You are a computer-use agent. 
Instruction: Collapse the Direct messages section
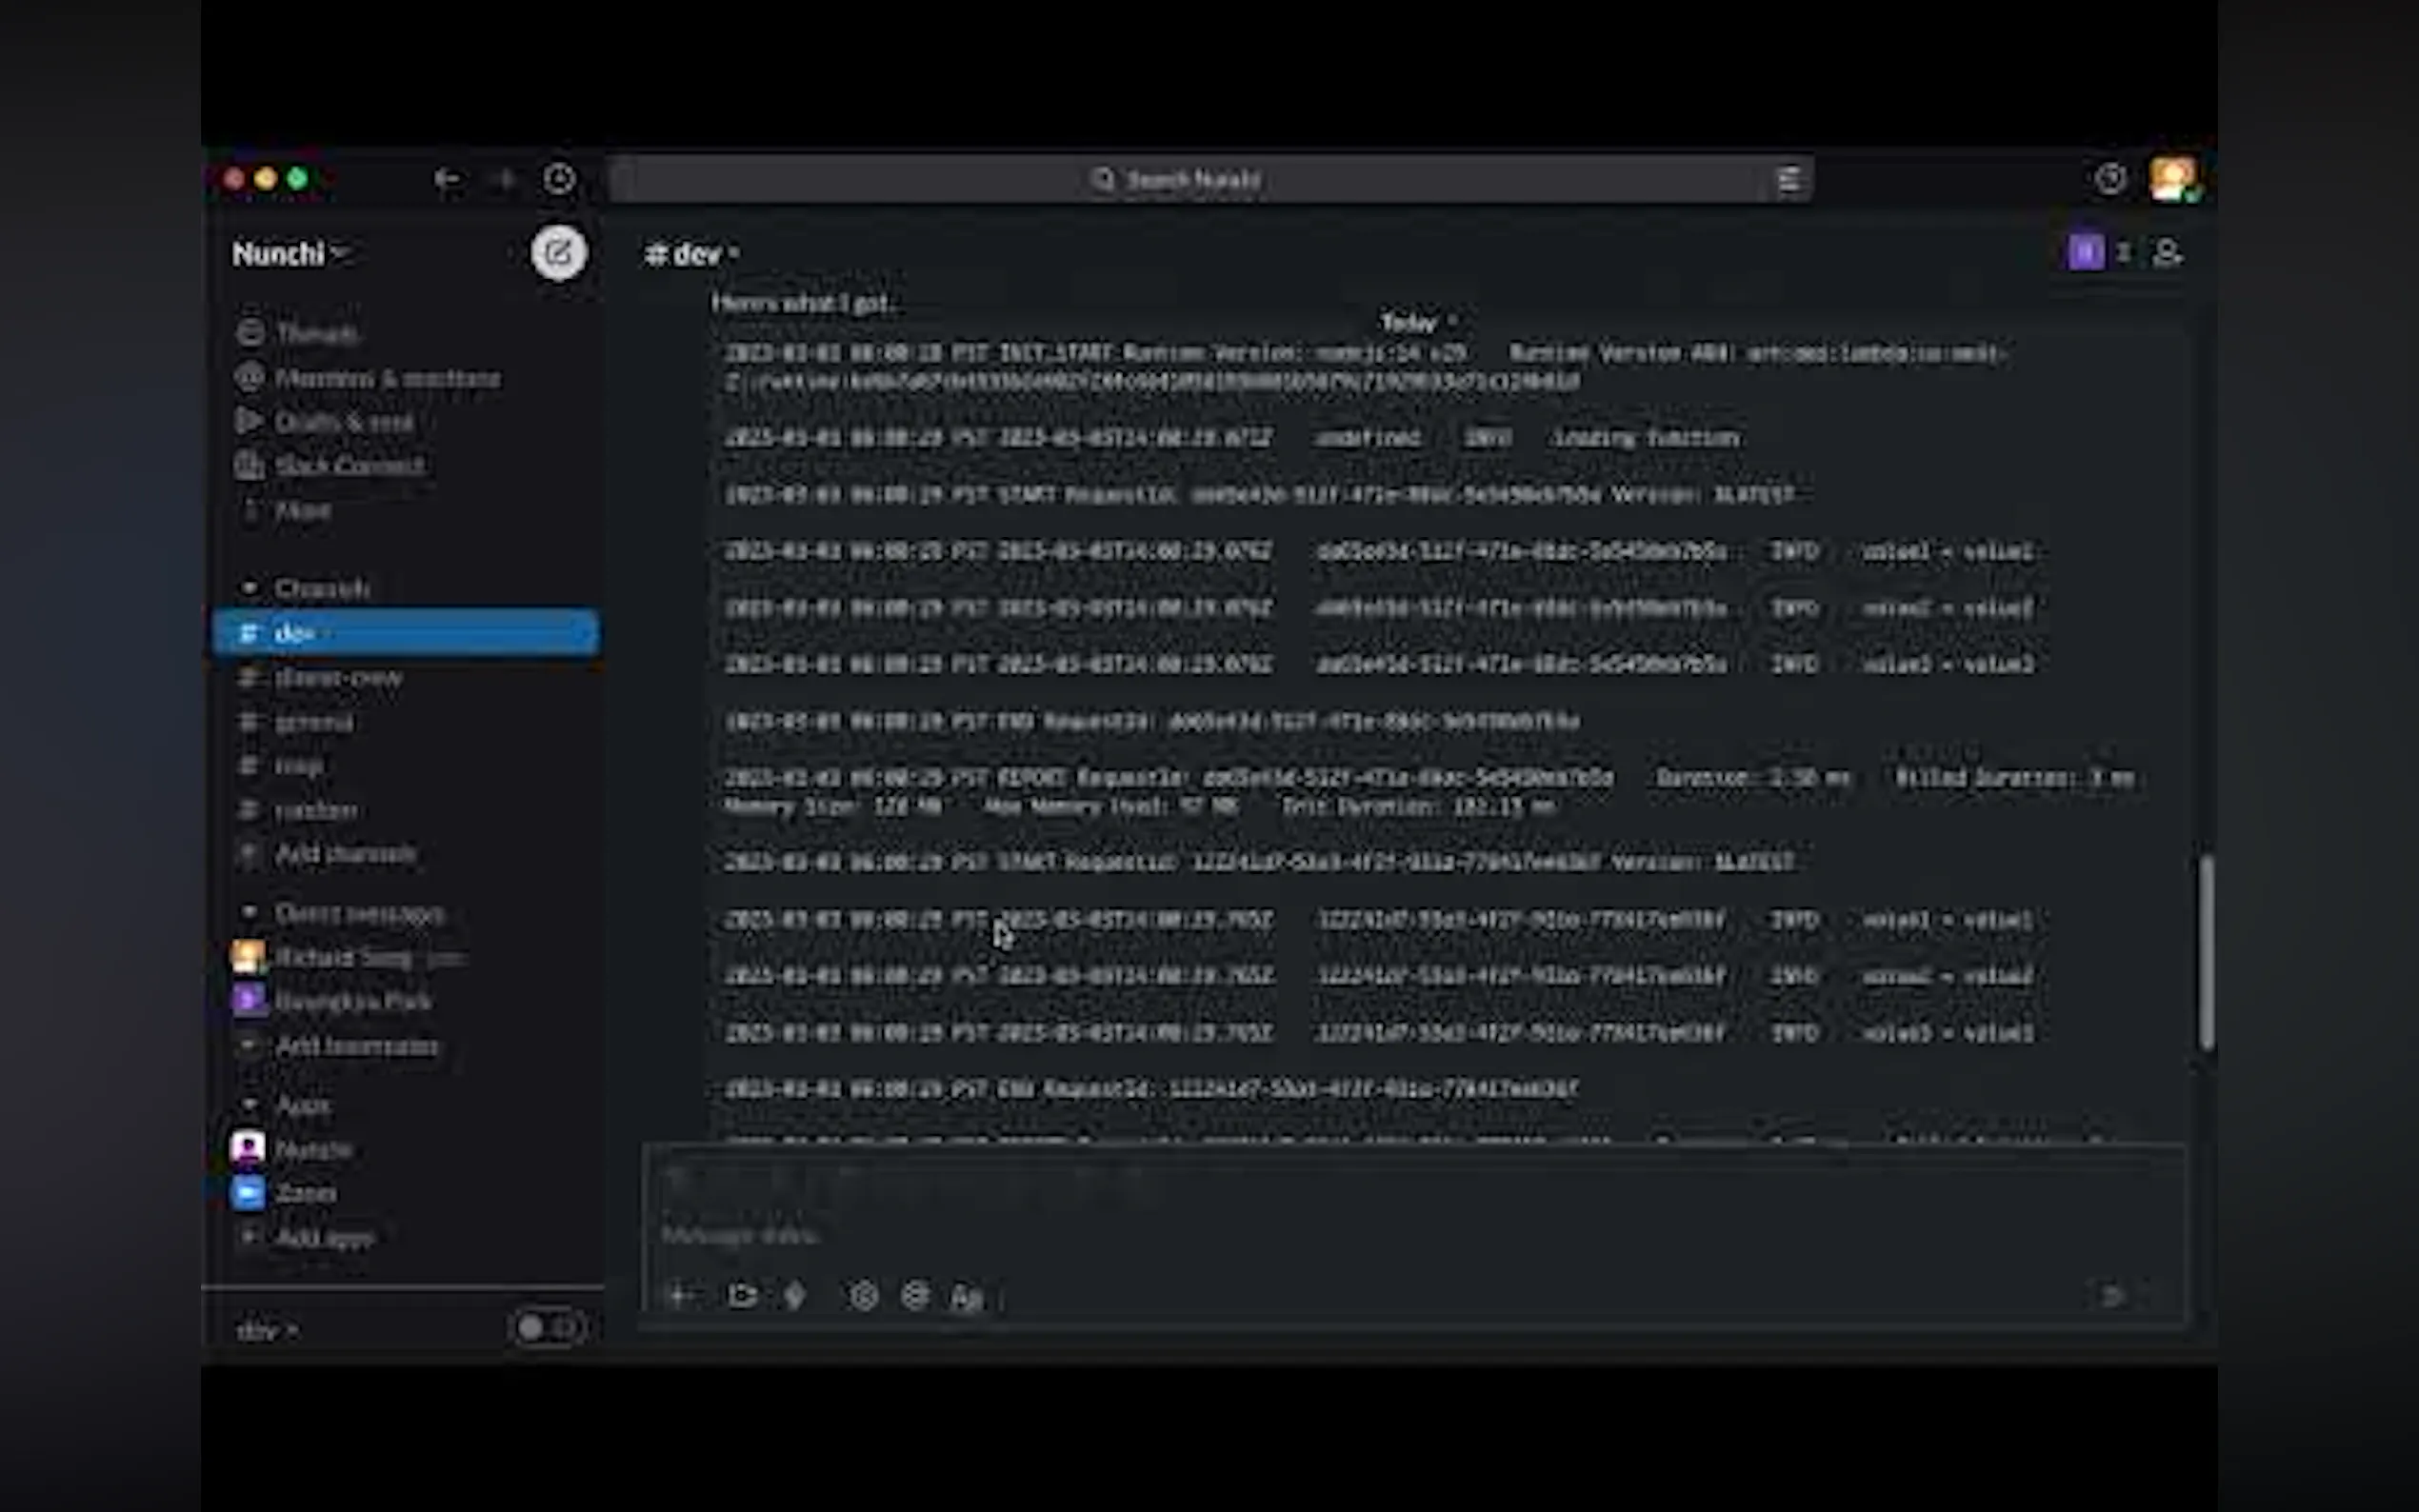[x=250, y=912]
